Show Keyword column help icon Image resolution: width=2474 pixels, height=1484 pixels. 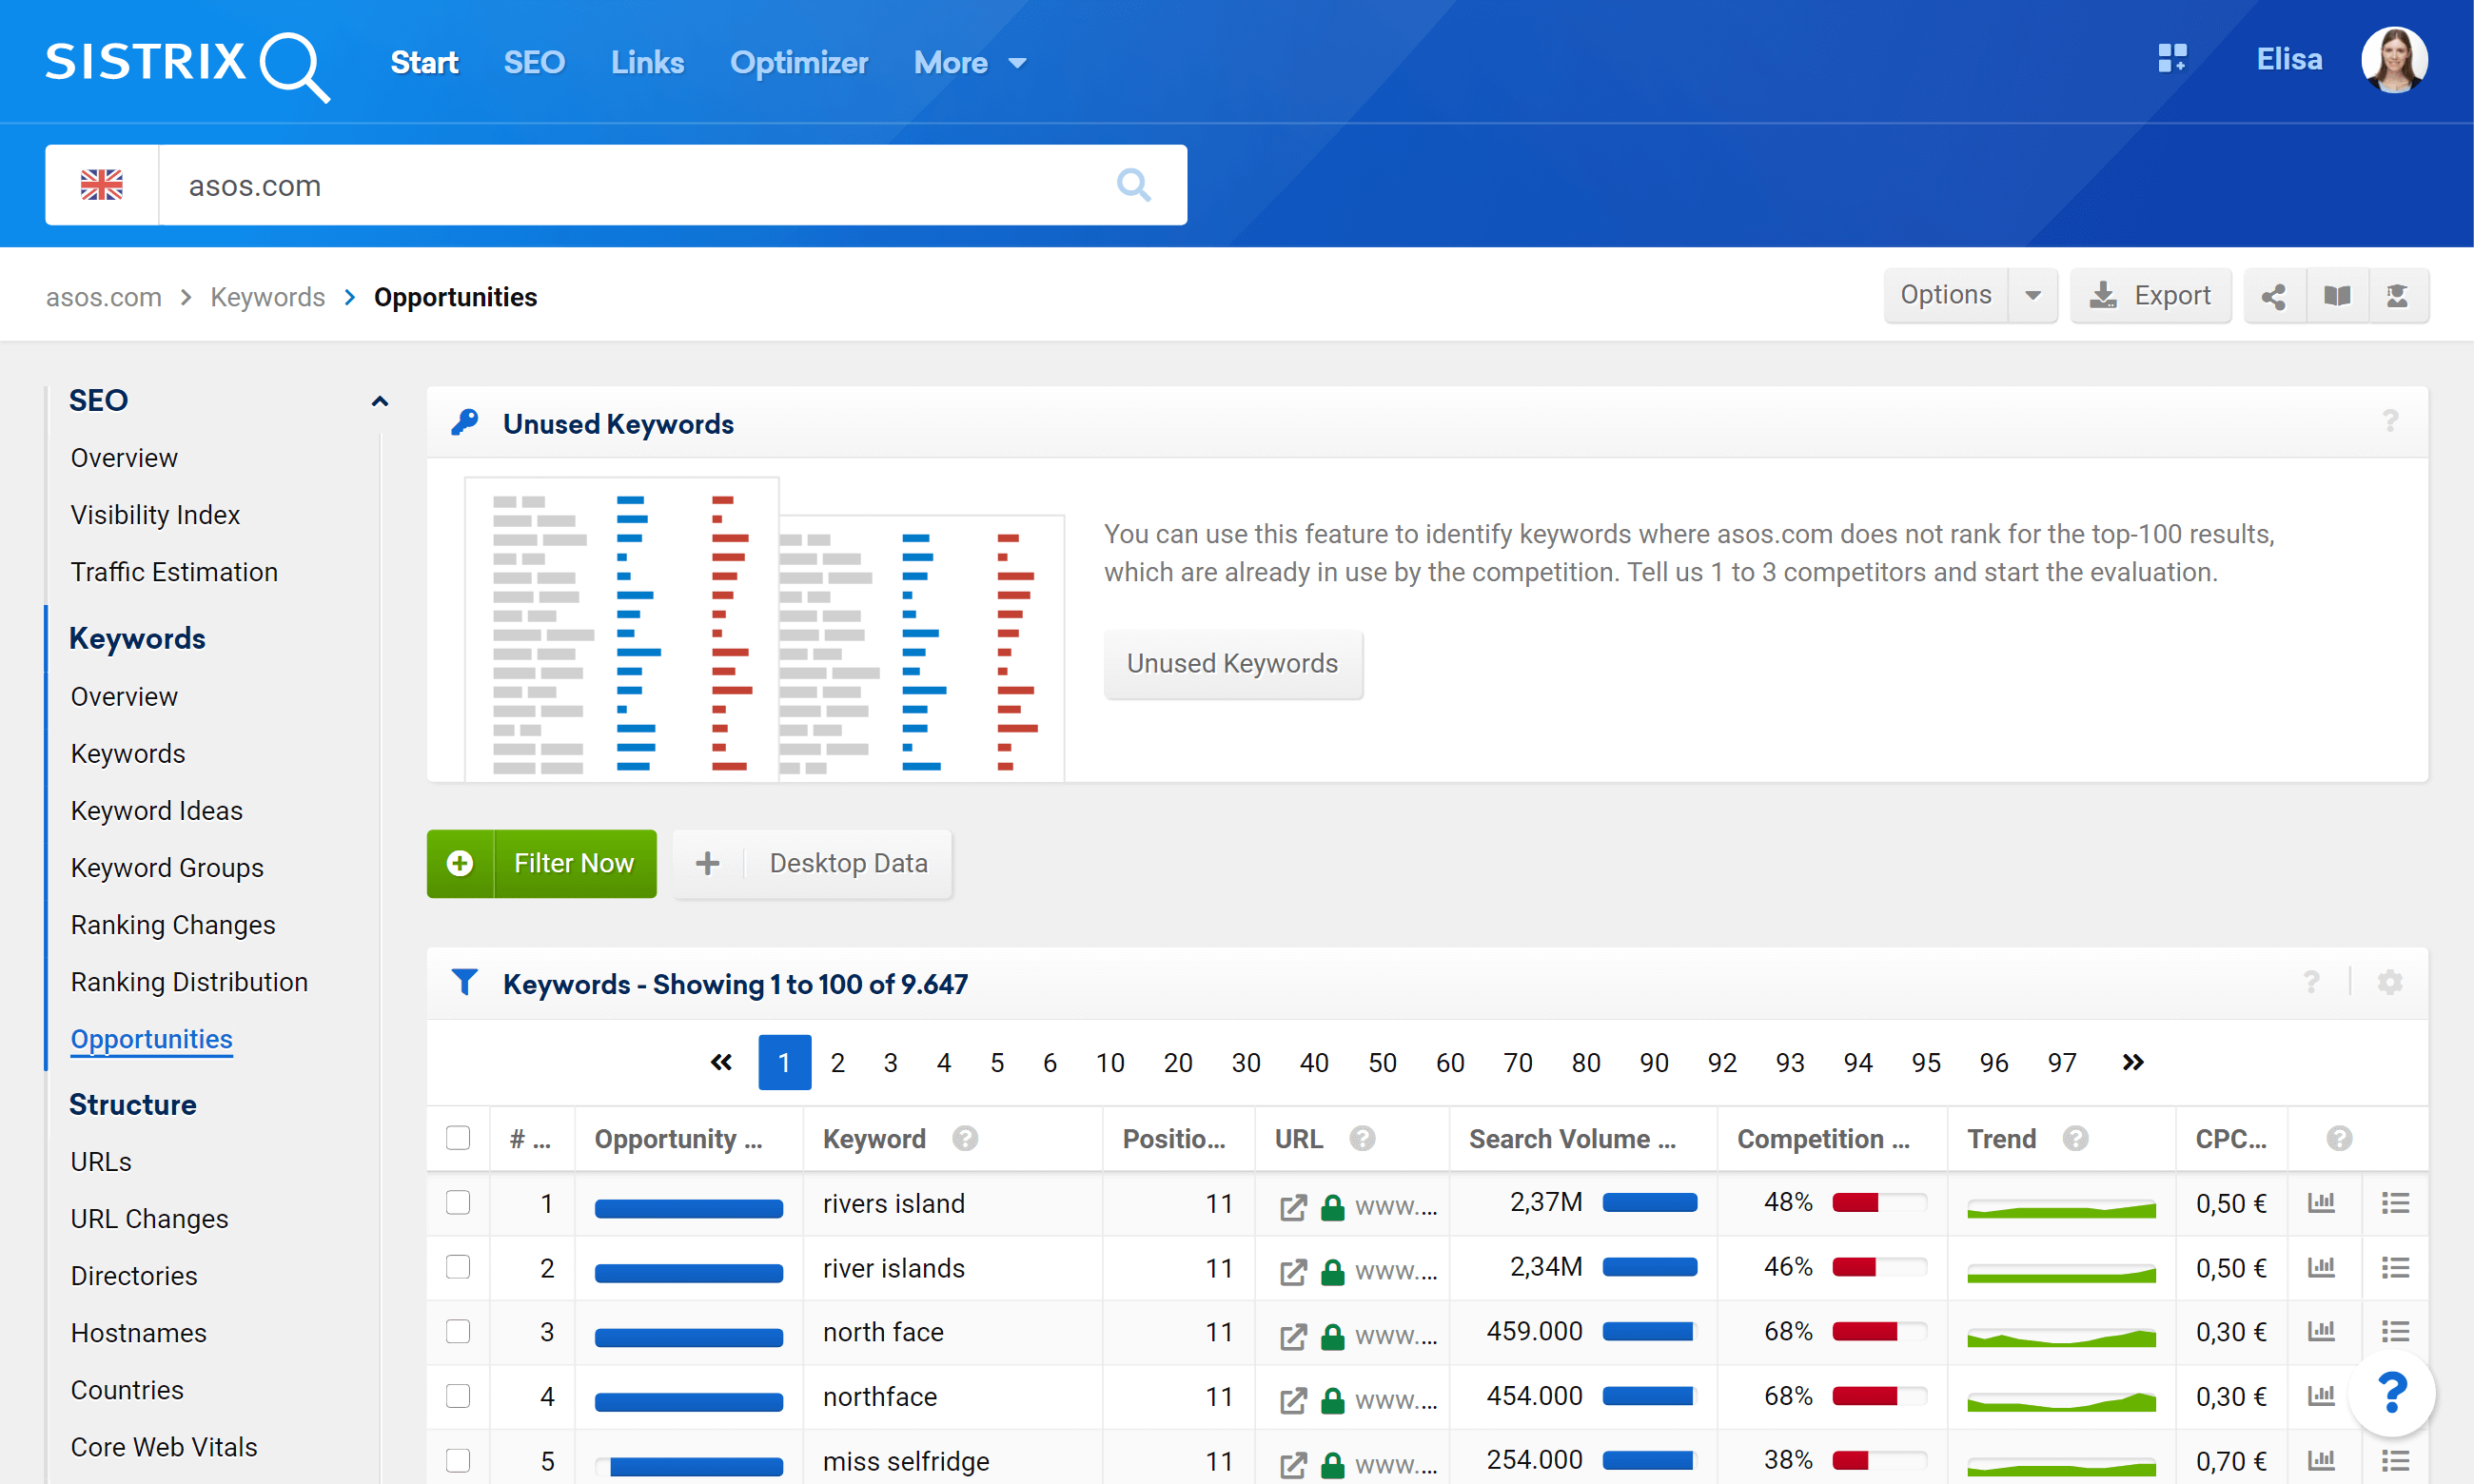pos(965,1138)
